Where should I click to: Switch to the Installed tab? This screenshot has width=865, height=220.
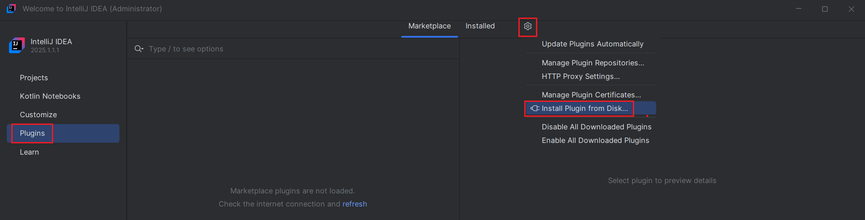[480, 26]
